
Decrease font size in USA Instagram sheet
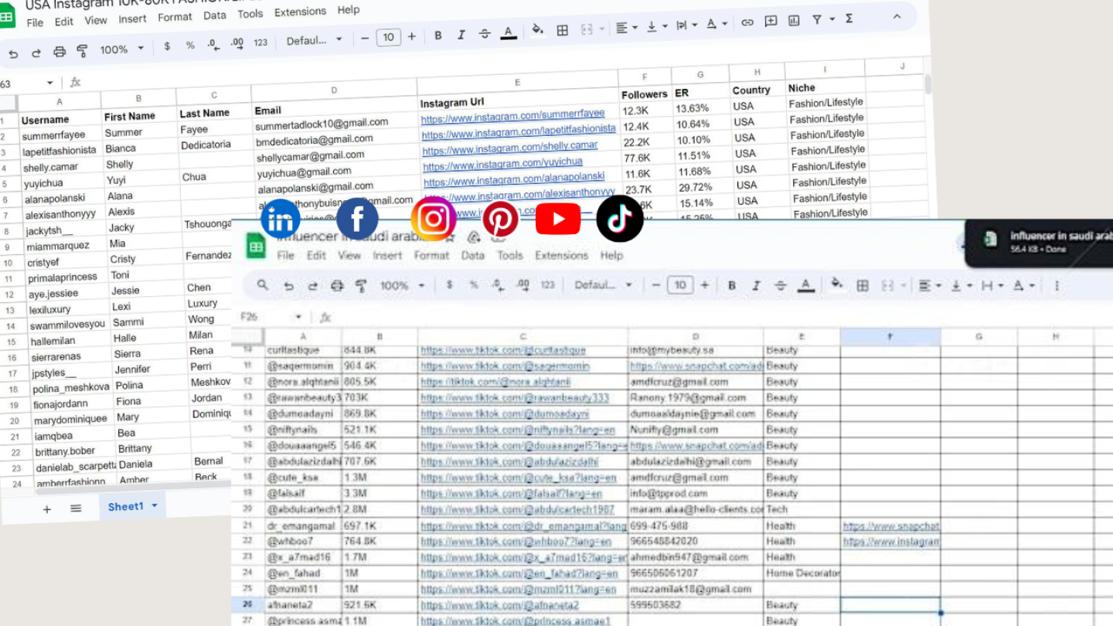(x=366, y=38)
